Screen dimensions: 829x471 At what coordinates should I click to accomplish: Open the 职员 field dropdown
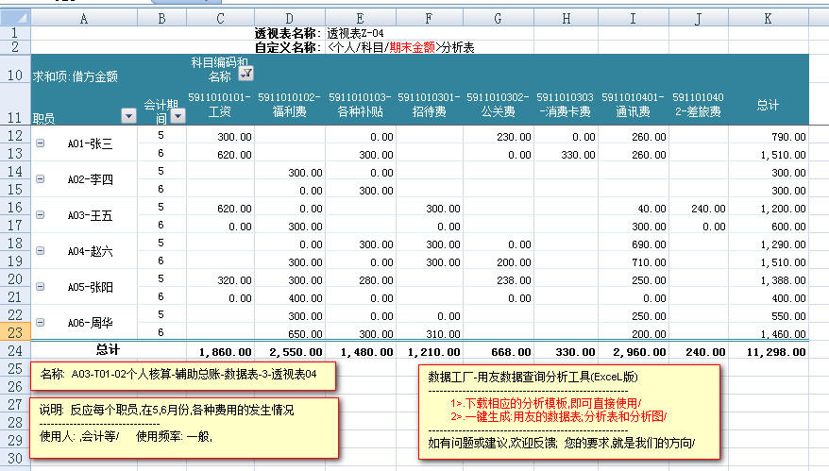[129, 115]
